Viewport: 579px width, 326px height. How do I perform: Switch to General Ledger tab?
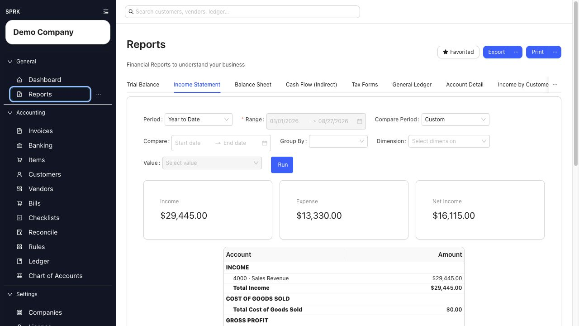click(x=412, y=85)
